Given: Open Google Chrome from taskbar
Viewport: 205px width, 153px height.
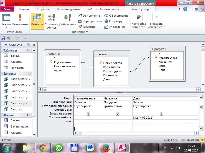Looking at the screenshot, I should (x=43, y=148).
